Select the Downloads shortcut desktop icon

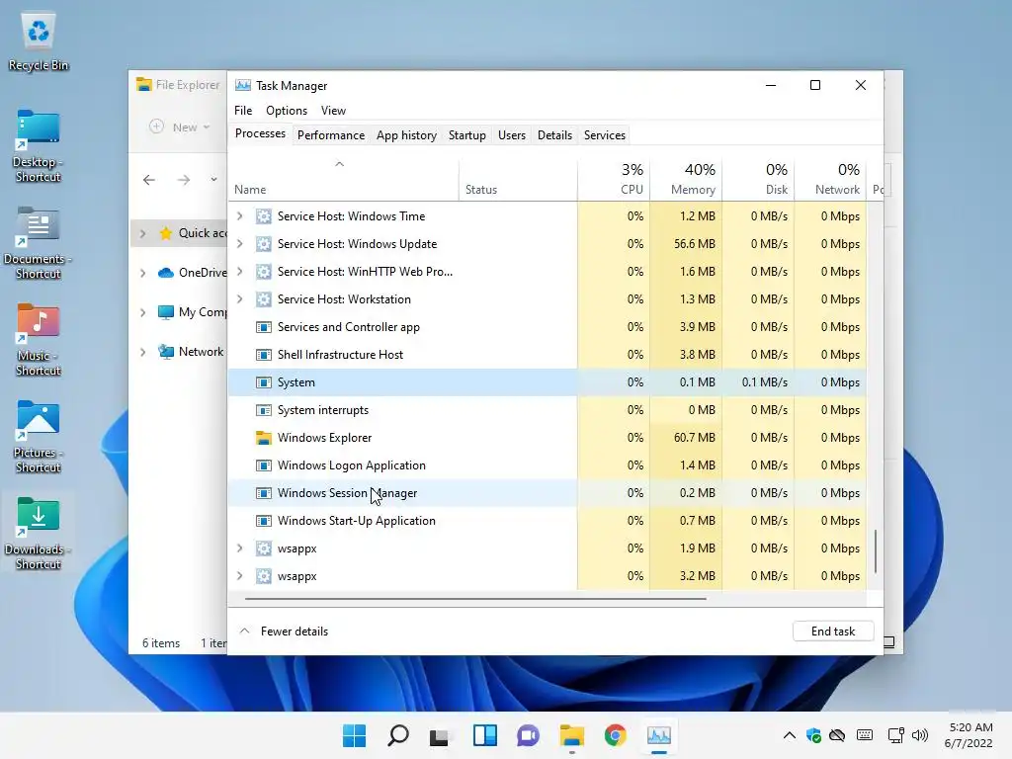click(x=39, y=533)
